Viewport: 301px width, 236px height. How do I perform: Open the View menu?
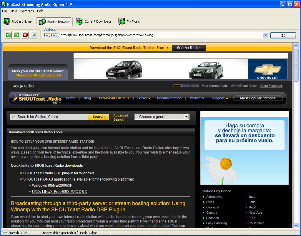coord(14,11)
